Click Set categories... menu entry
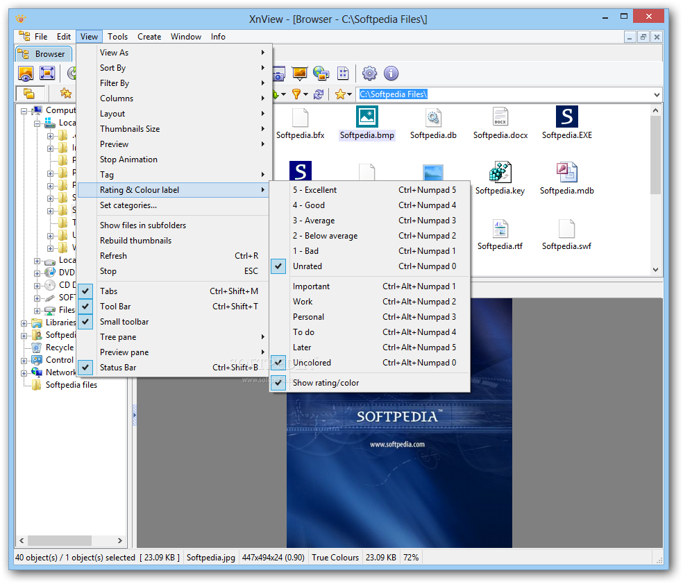The height and width of the screenshot is (584, 683). (x=174, y=205)
